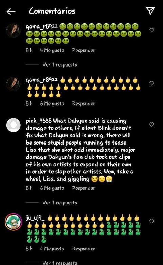Like qama_r8922's green sick-face emoji comment
Image resolution: width=163 pixels, height=265 pixels.
pyautogui.click(x=152, y=30)
